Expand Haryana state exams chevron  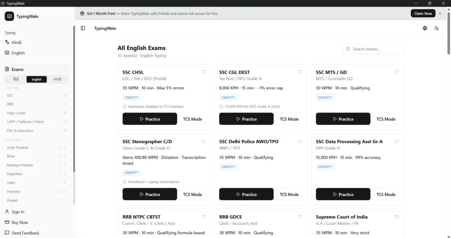tap(64, 191)
